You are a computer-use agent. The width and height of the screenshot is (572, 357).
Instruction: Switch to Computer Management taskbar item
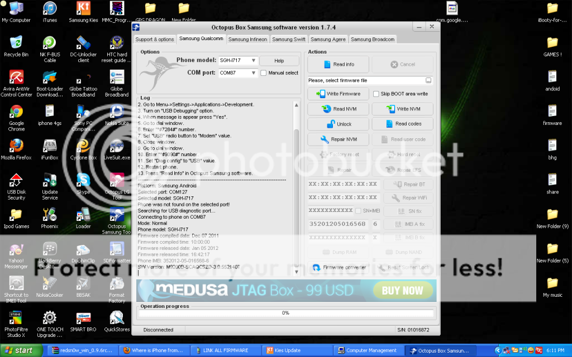tap(369, 350)
